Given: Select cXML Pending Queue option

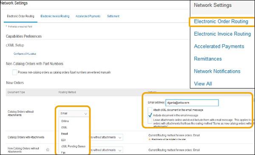Looking at the screenshot, I should pyautogui.click(x=73, y=146).
